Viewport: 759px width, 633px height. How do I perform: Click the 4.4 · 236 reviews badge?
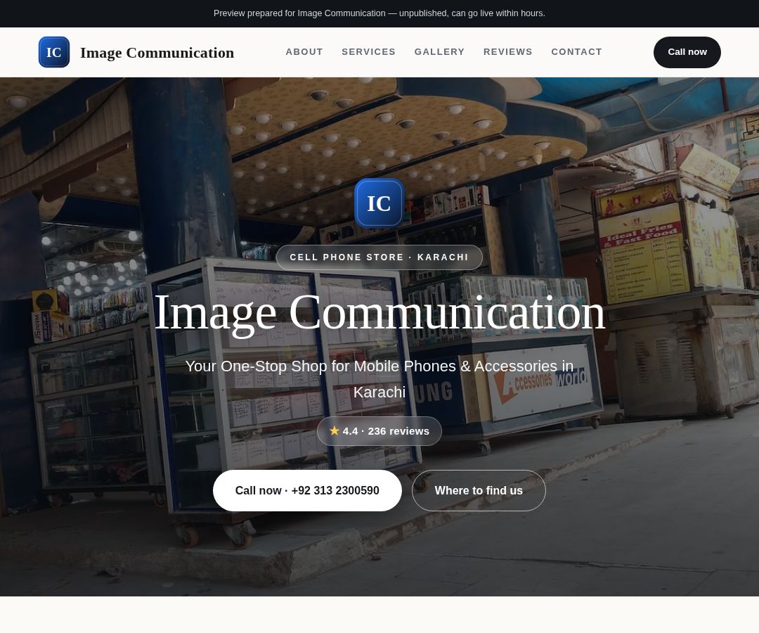379,431
